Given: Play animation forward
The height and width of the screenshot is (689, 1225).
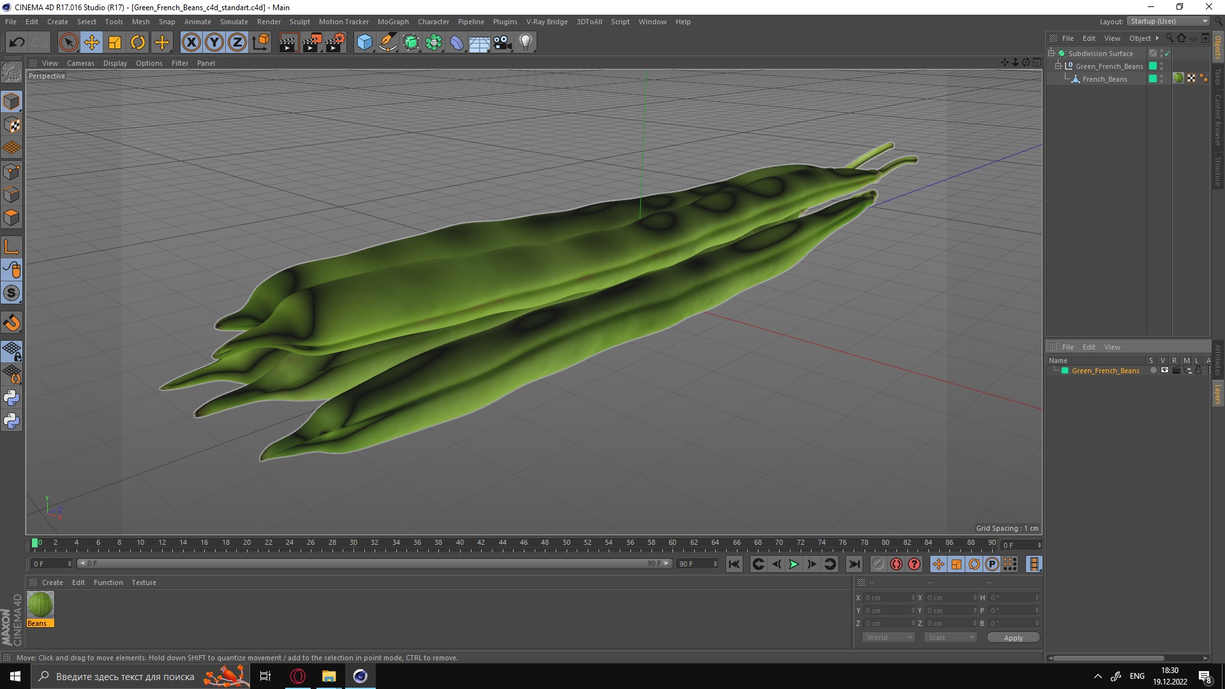Looking at the screenshot, I should 794,564.
